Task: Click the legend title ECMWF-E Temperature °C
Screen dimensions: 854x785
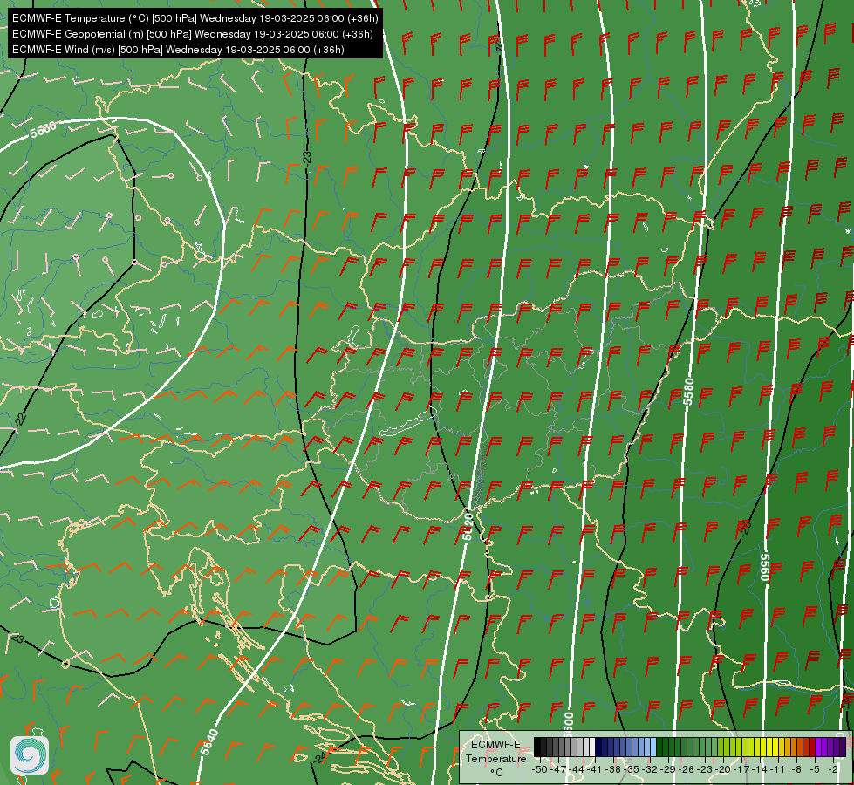Action: [x=496, y=758]
